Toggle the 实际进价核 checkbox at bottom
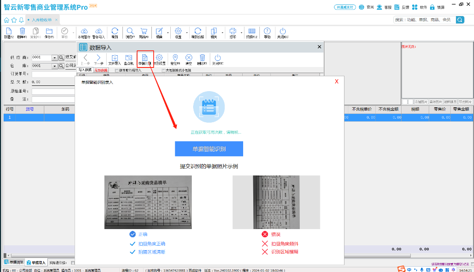This screenshot has width=474, height=272. point(73,263)
